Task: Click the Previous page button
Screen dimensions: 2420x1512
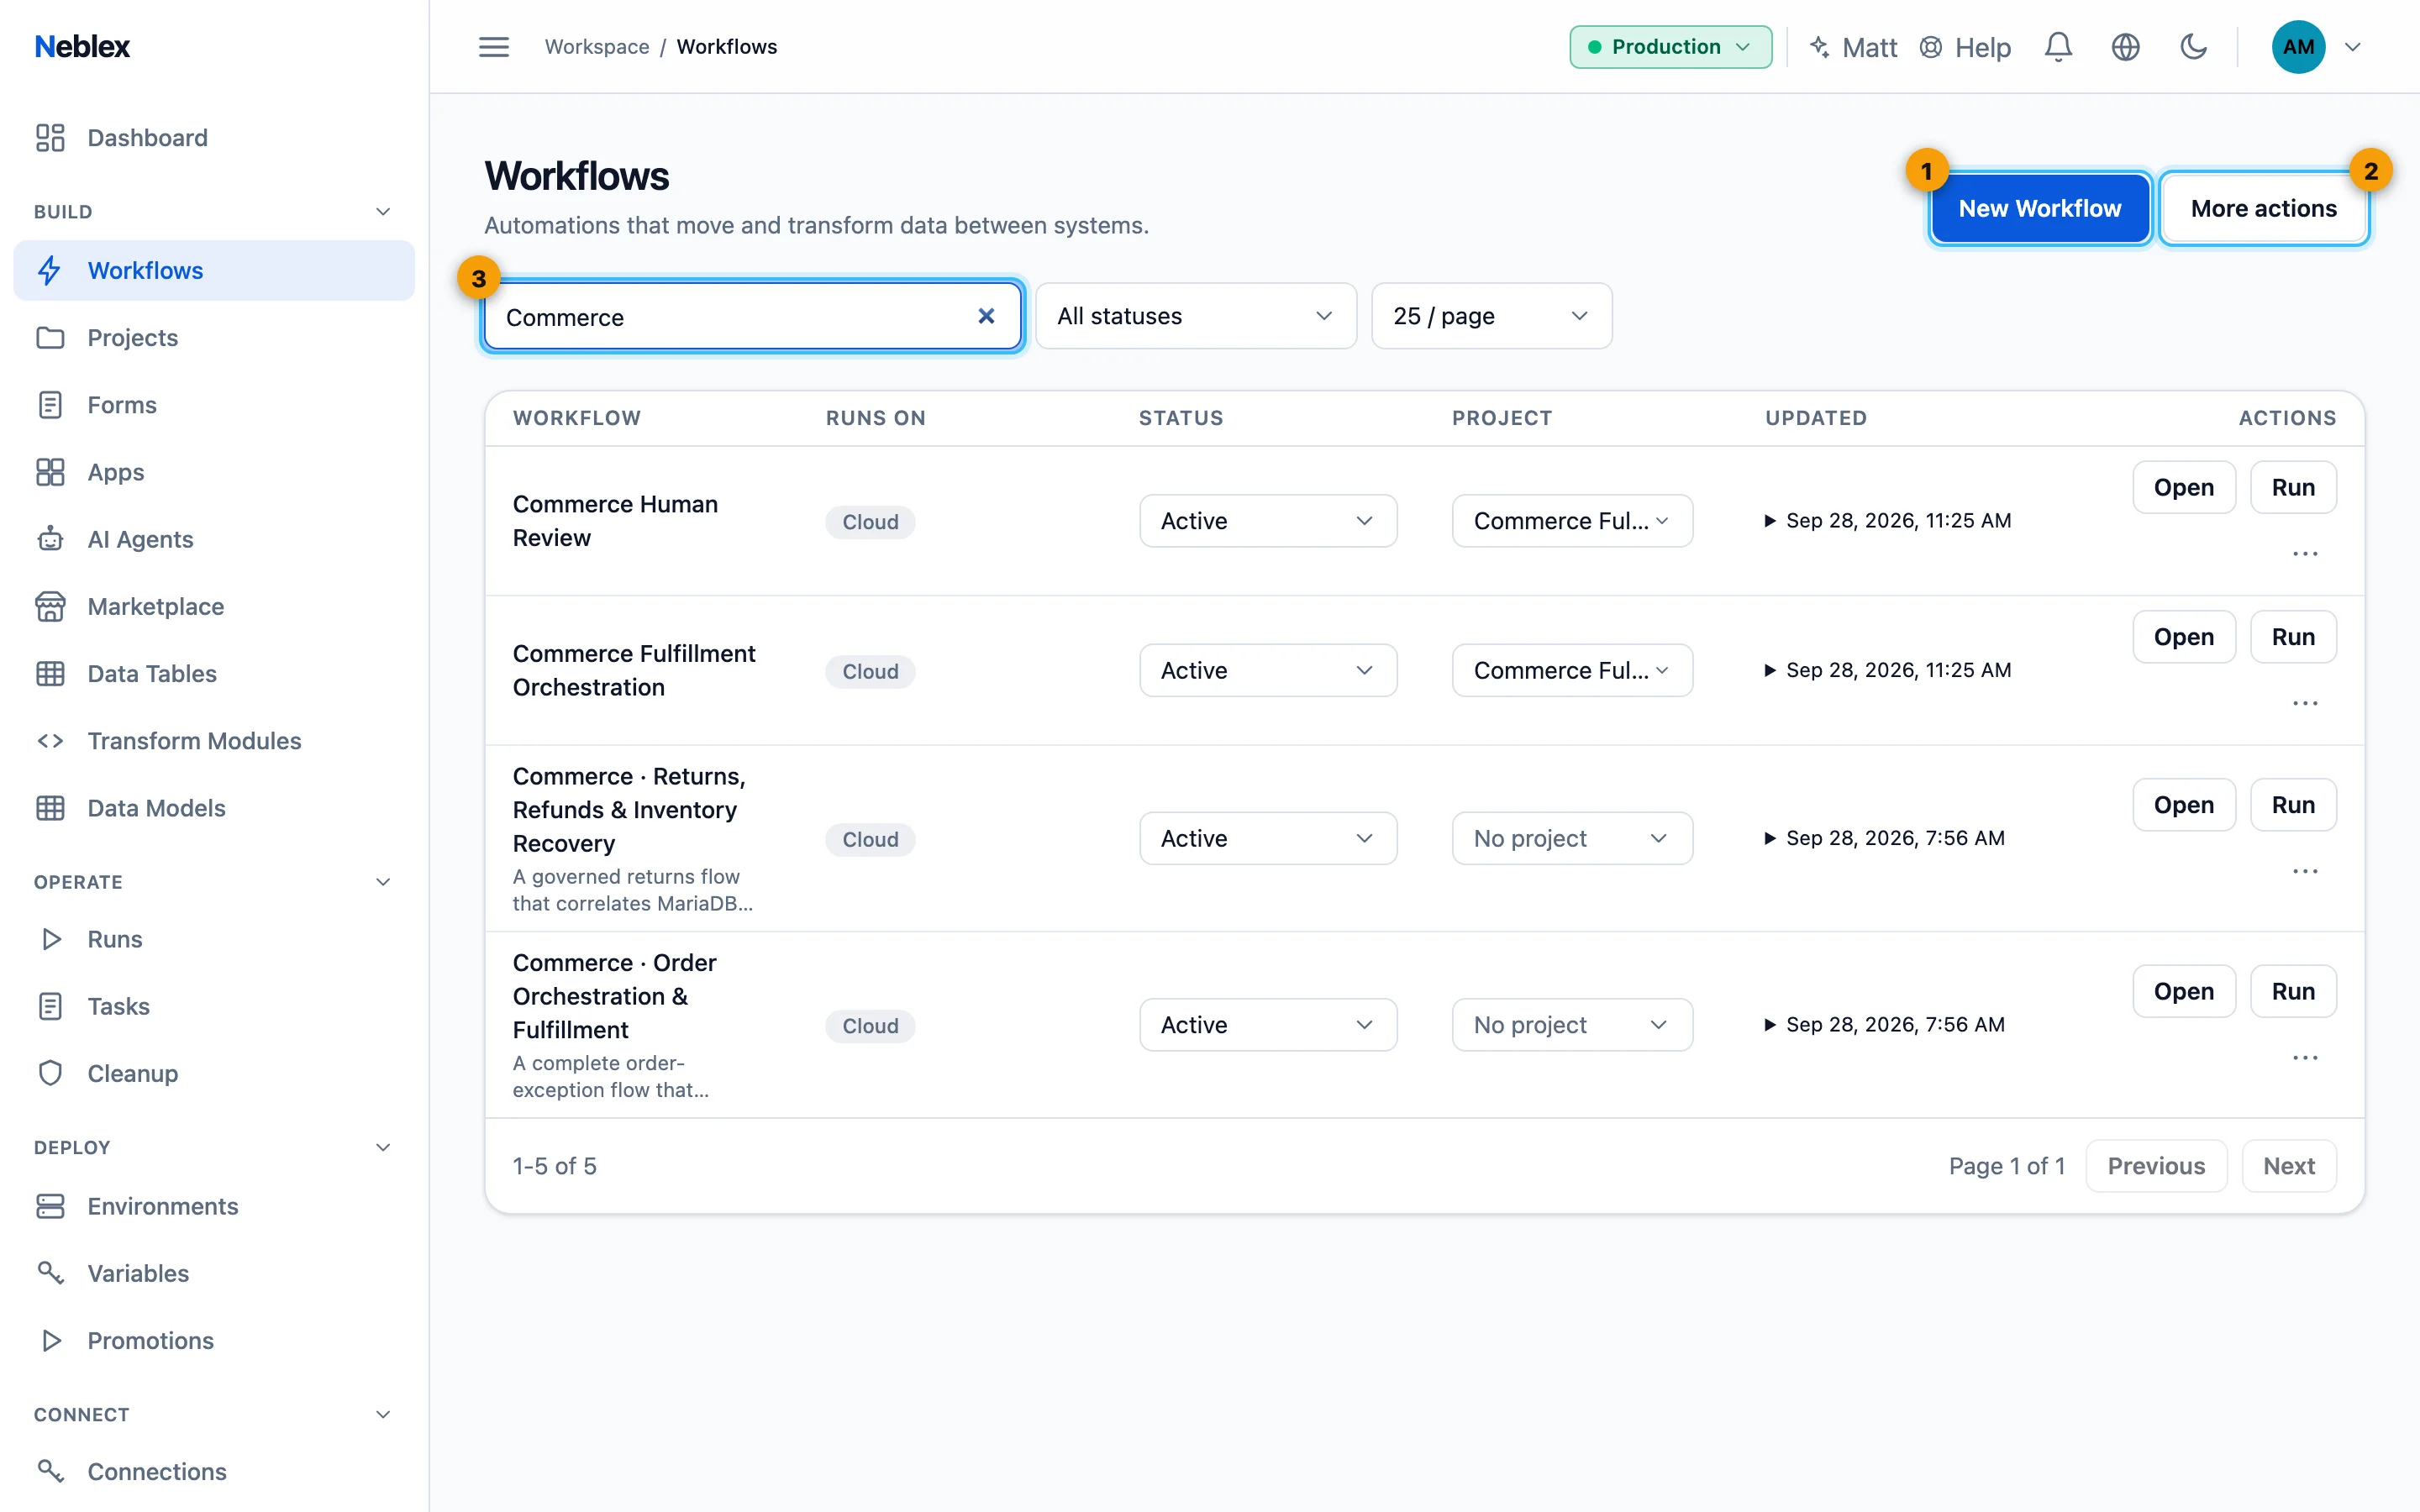Action: (x=2156, y=1166)
